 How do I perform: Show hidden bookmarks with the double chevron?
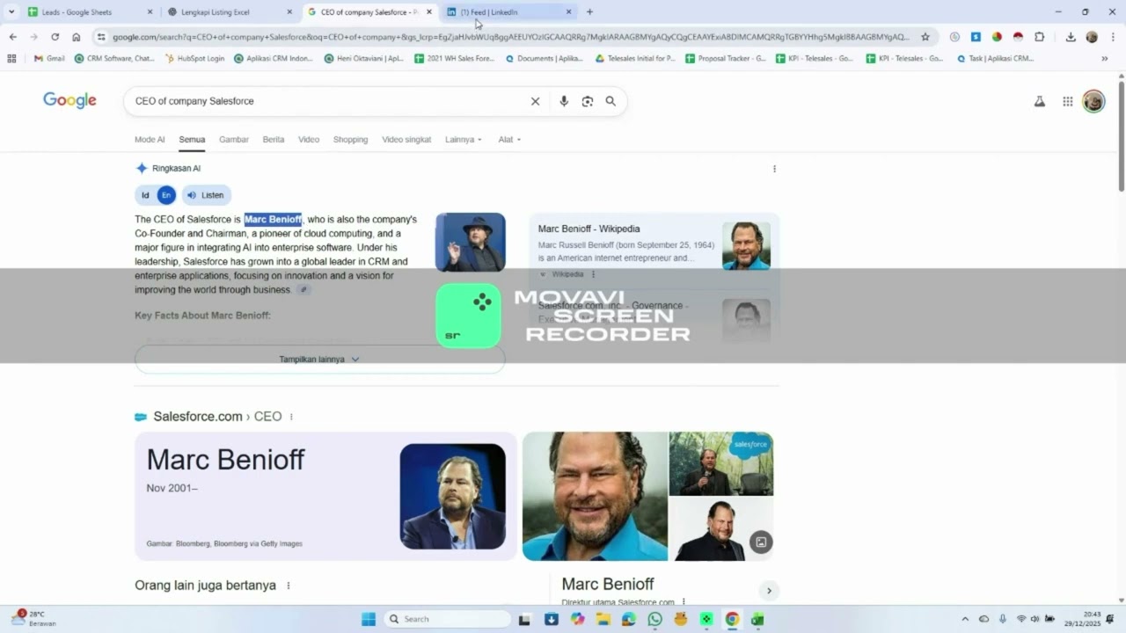pyautogui.click(x=1105, y=59)
